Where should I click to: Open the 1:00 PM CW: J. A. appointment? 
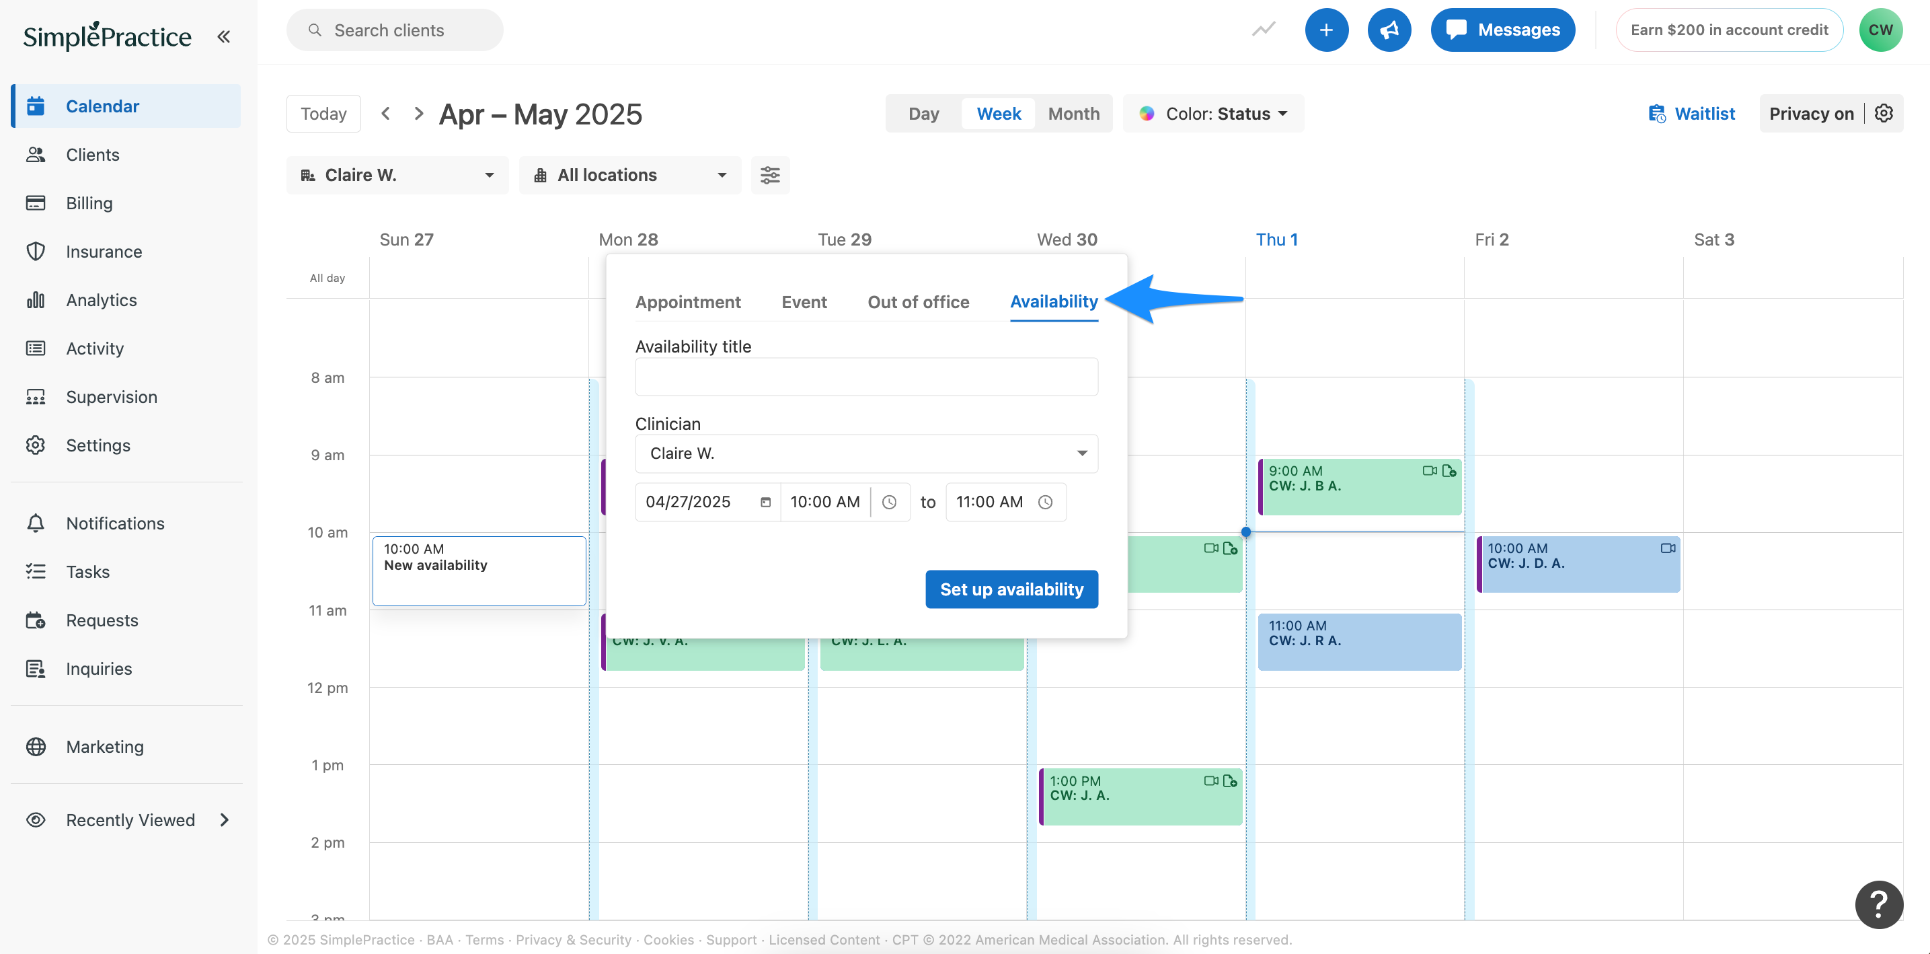pos(1141,797)
